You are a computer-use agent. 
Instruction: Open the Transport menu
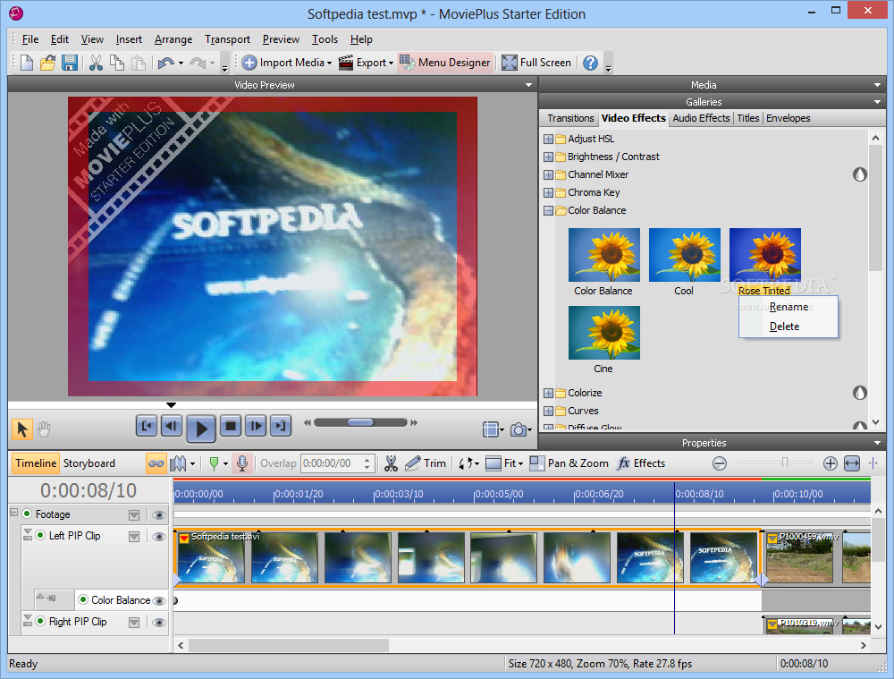(227, 39)
